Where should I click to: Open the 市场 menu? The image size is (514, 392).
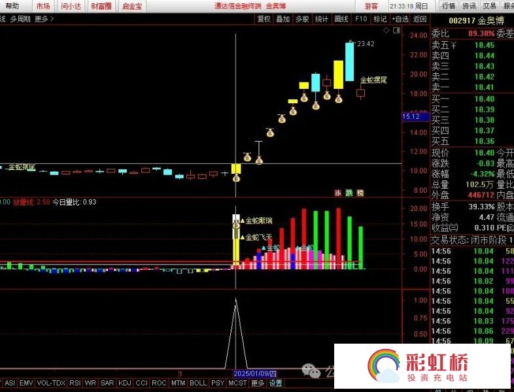click(43, 6)
